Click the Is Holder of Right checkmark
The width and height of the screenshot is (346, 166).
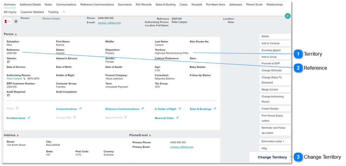pos(180,109)
